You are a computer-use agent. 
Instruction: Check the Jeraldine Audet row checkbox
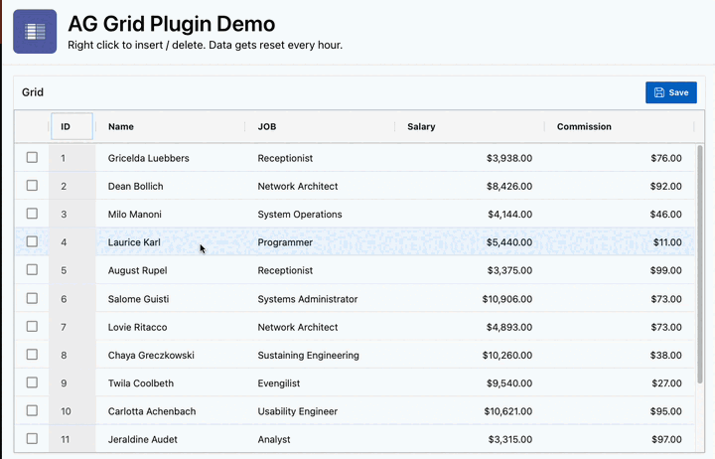pos(32,439)
